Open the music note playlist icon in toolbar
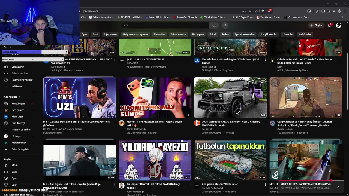 point(318,11)
